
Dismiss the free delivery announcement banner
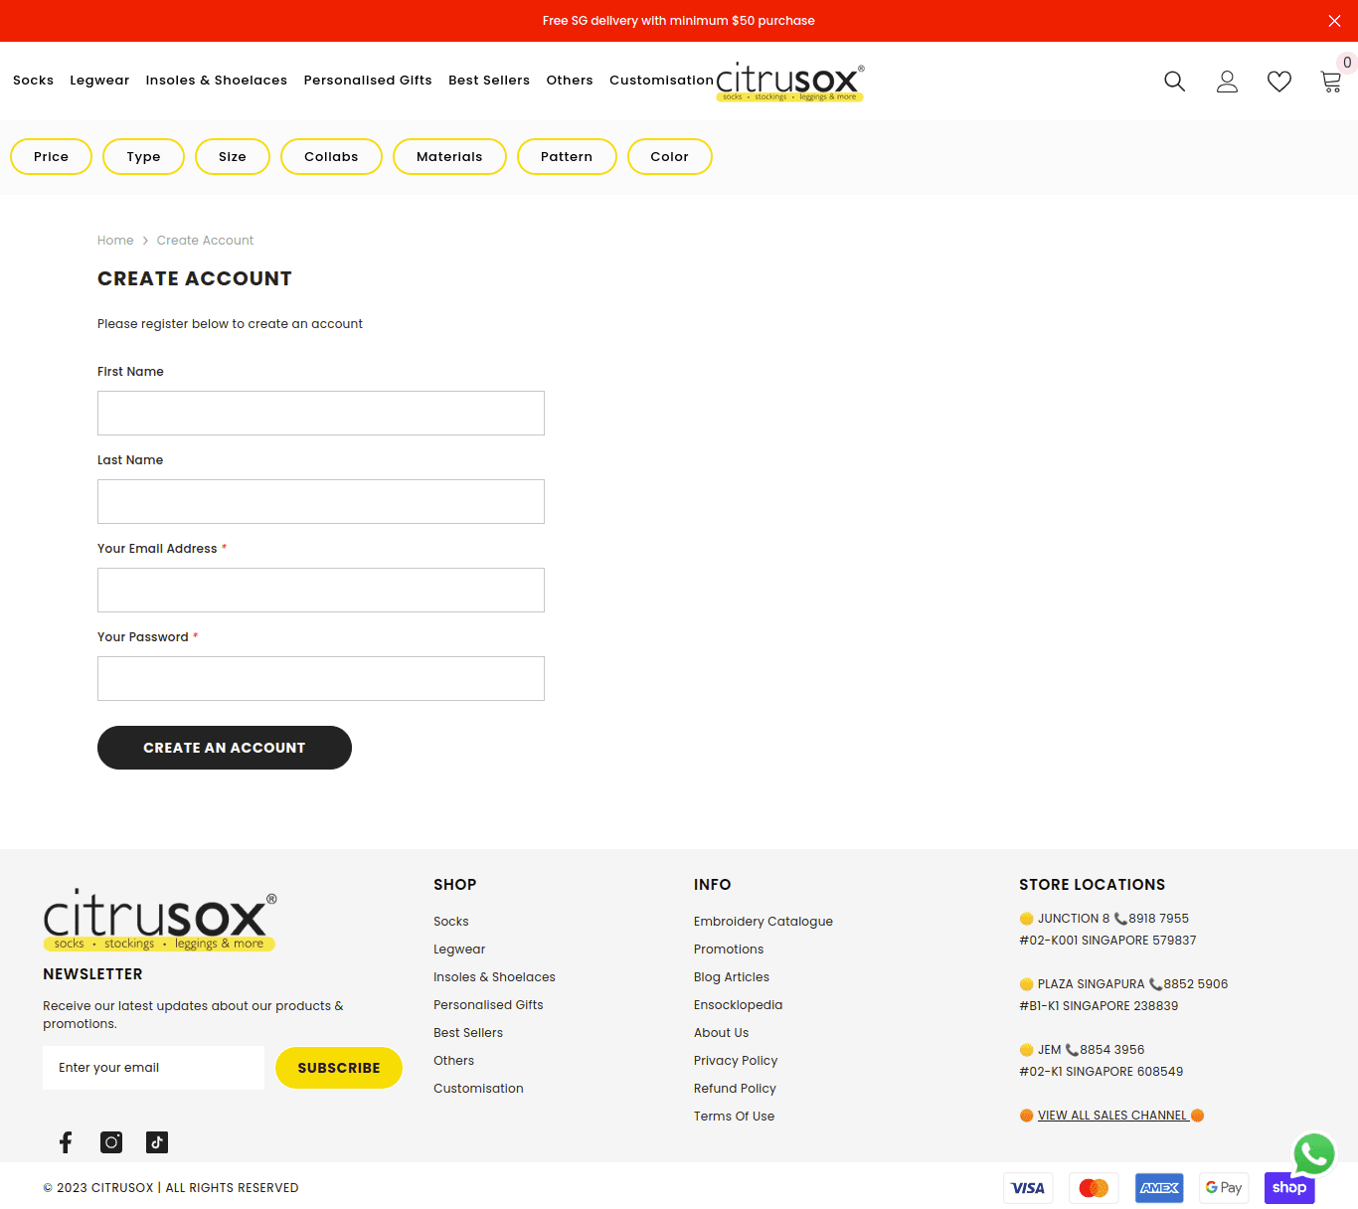[1334, 21]
